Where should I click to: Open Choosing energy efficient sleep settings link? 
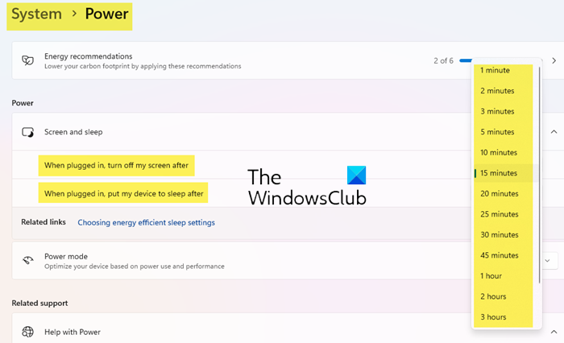coord(146,222)
